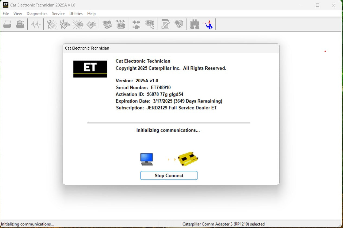
Task: Open the Utilities menu
Action: pos(76,14)
